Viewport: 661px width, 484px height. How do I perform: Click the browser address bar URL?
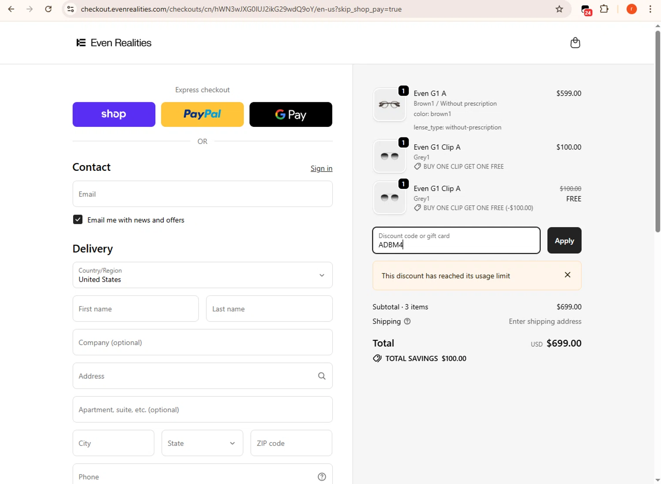tap(241, 9)
